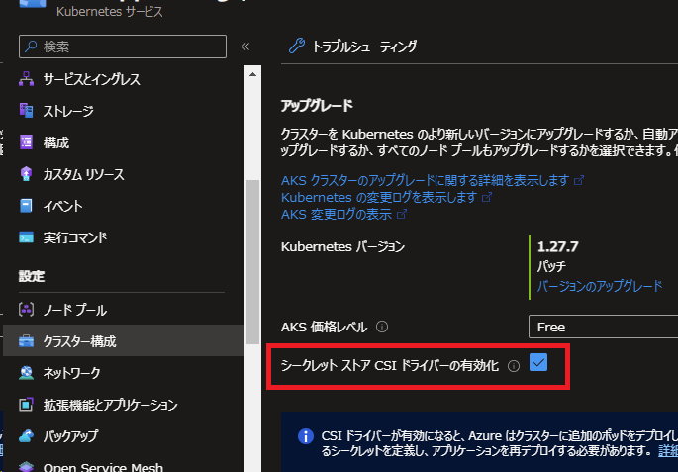This screenshot has height=472, width=678.
Task: Click the ストレージ sidebar icon
Action: pos(27,111)
